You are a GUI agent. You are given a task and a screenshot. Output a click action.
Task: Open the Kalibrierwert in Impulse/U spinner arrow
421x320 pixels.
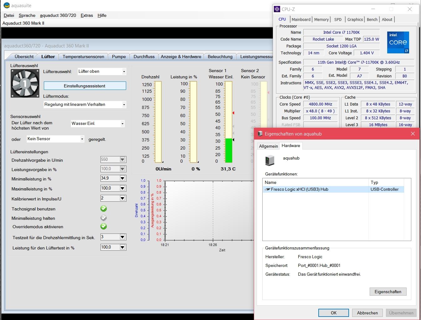tap(123, 198)
